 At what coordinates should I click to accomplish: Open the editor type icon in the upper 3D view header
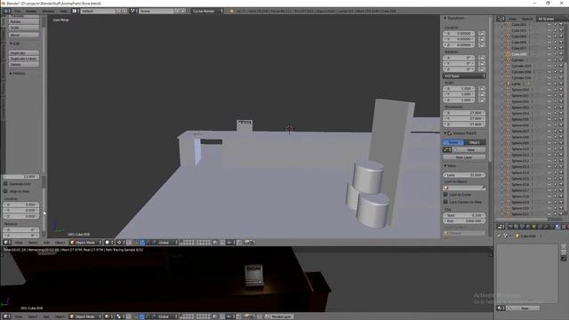click(x=7, y=243)
